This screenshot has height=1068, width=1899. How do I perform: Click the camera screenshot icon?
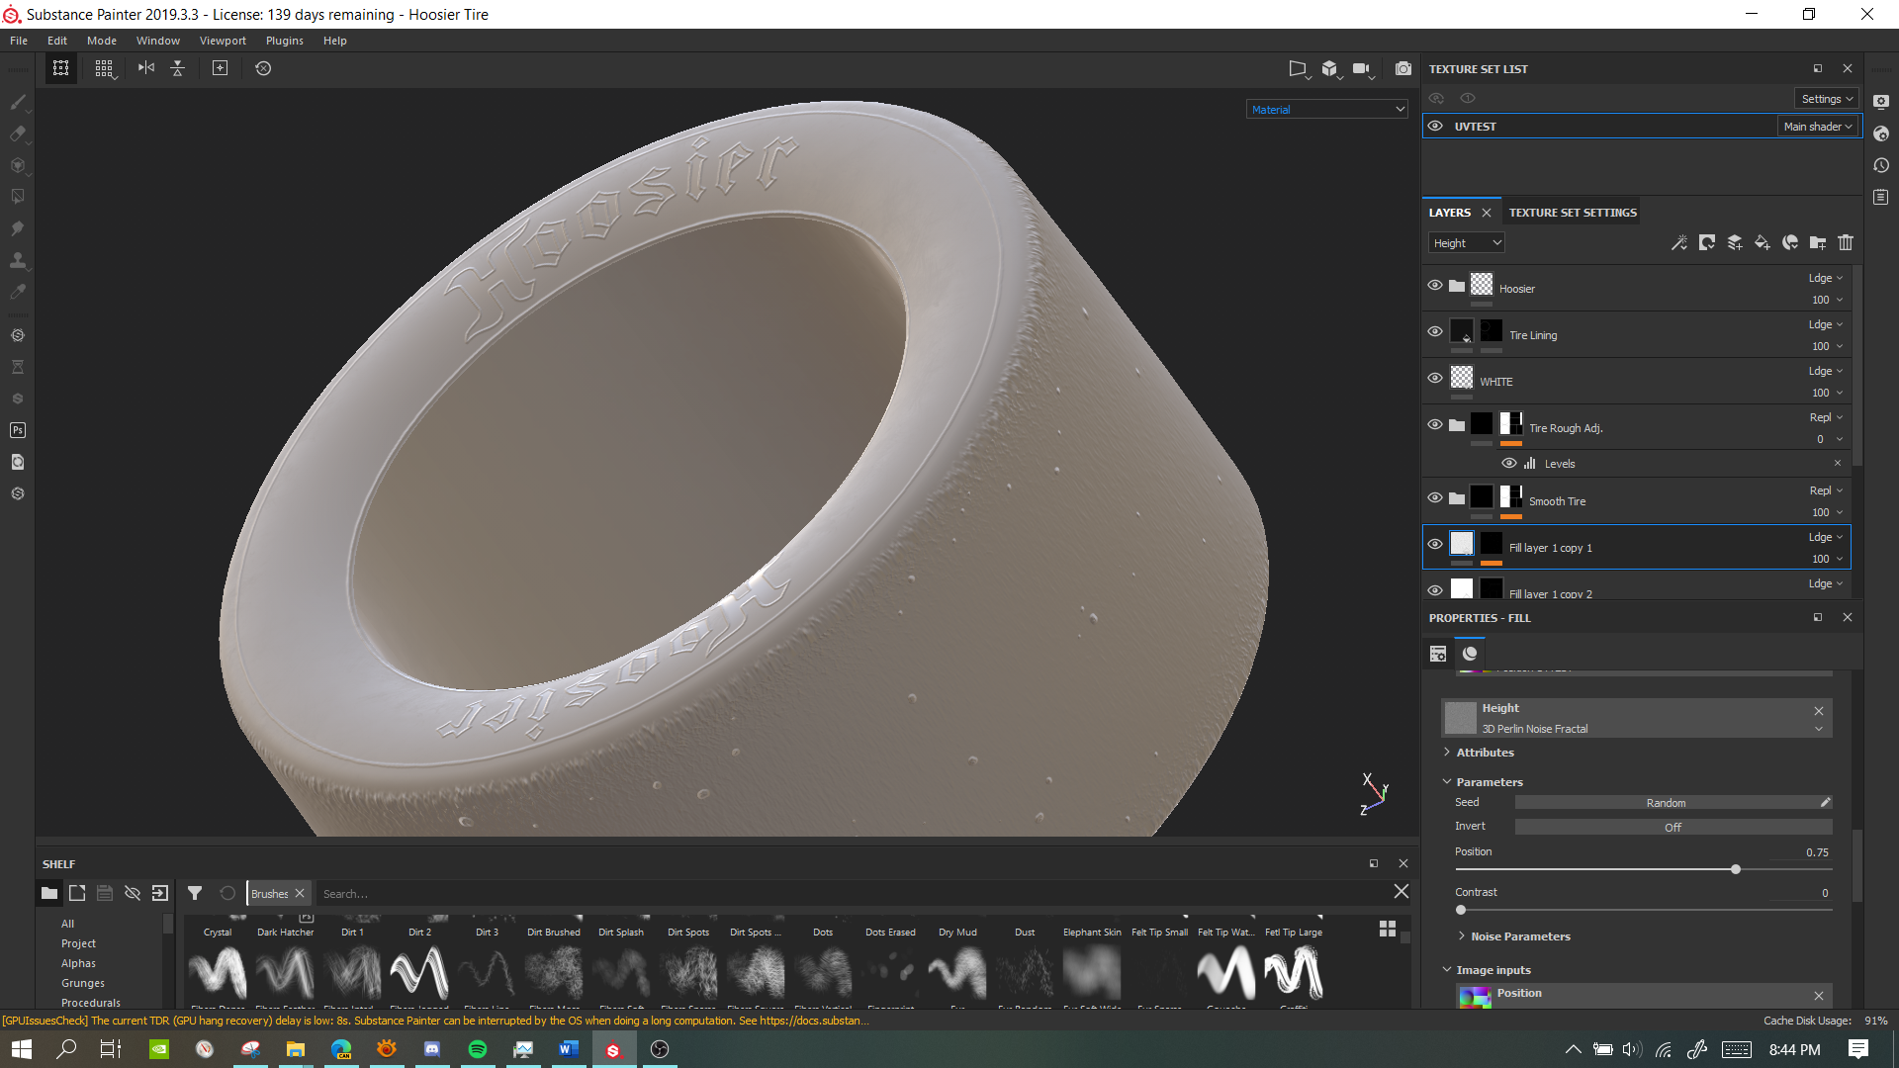pos(1402,68)
